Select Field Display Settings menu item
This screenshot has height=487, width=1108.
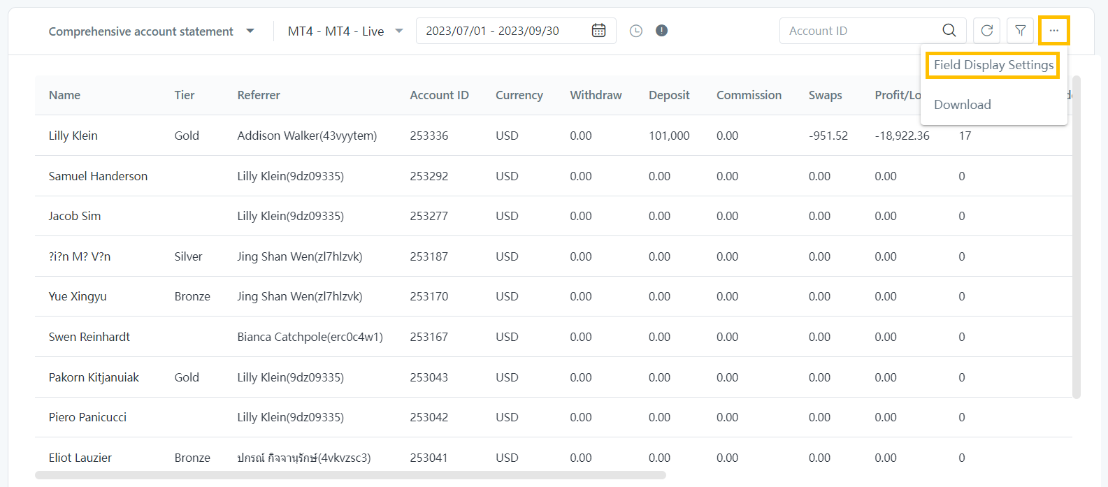tap(993, 65)
